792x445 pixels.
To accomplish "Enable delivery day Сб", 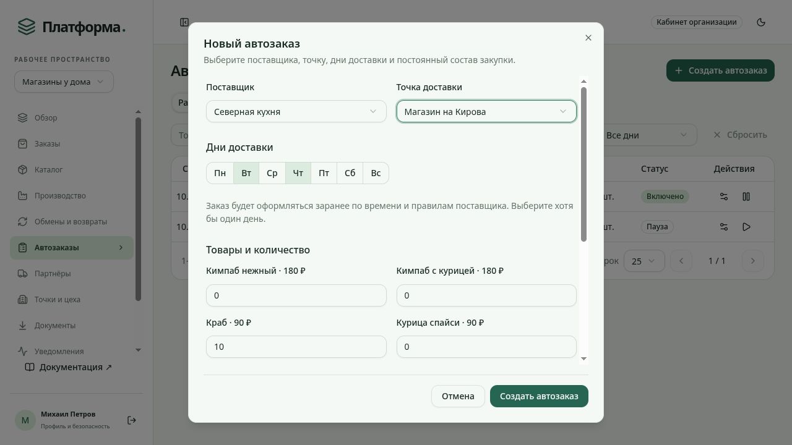I will pos(350,173).
